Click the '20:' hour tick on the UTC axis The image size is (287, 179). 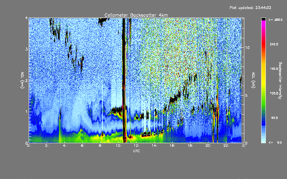(208, 146)
